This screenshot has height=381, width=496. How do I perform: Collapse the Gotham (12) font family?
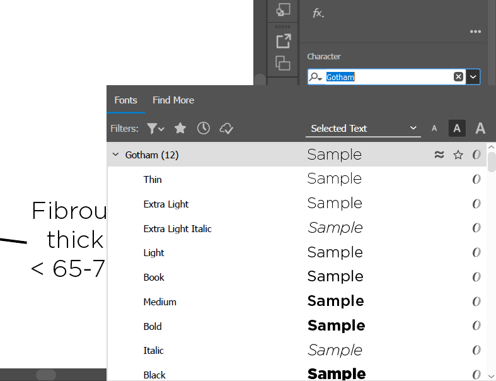coord(115,155)
